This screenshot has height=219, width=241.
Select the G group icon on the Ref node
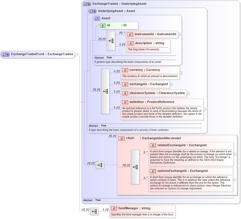pyautogui.click(x=122, y=138)
